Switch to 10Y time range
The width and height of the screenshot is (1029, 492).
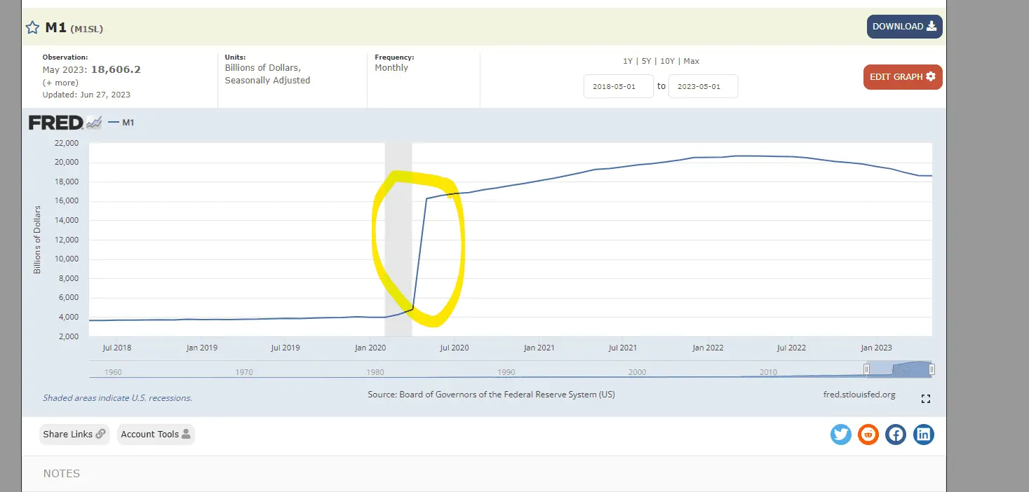tap(667, 61)
